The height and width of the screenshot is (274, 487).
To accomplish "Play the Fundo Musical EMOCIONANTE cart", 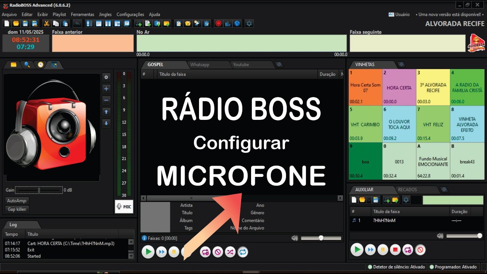I will pyautogui.click(x=433, y=161).
